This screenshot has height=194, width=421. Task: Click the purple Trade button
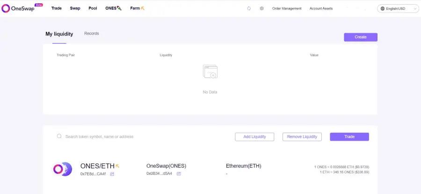[x=349, y=137]
